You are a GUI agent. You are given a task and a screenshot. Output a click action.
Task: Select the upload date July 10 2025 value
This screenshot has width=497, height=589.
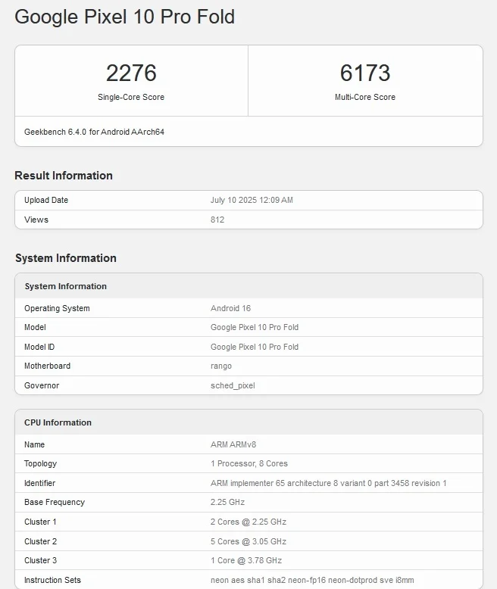tap(252, 200)
